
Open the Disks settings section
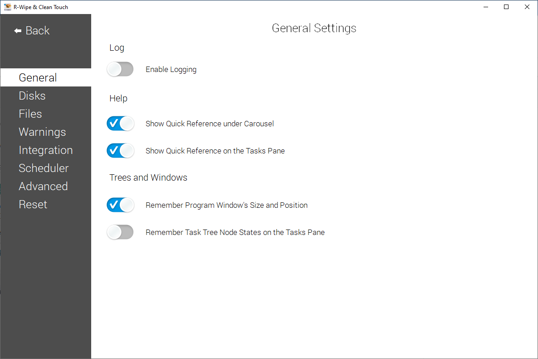[32, 96]
